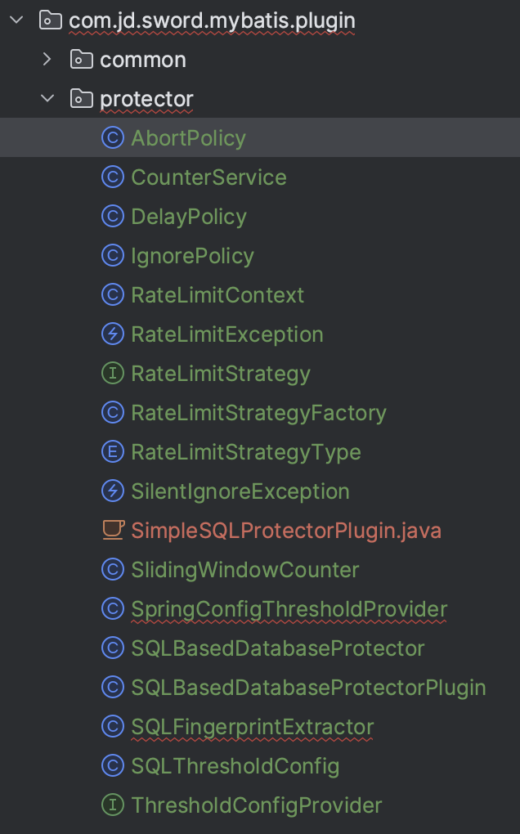This screenshot has height=834, width=520.
Task: Click the exception icon beside SilentIgnoreException
Action: [x=112, y=491]
